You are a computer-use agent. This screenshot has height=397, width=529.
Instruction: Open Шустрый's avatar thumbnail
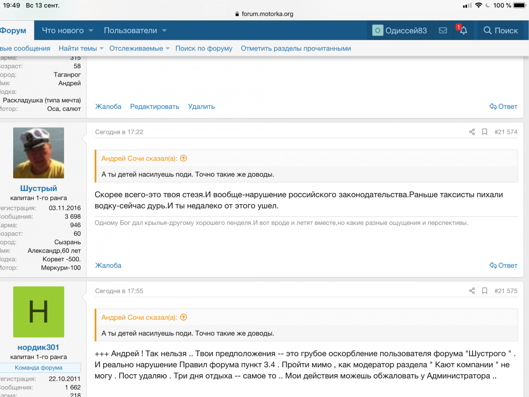[x=38, y=153]
